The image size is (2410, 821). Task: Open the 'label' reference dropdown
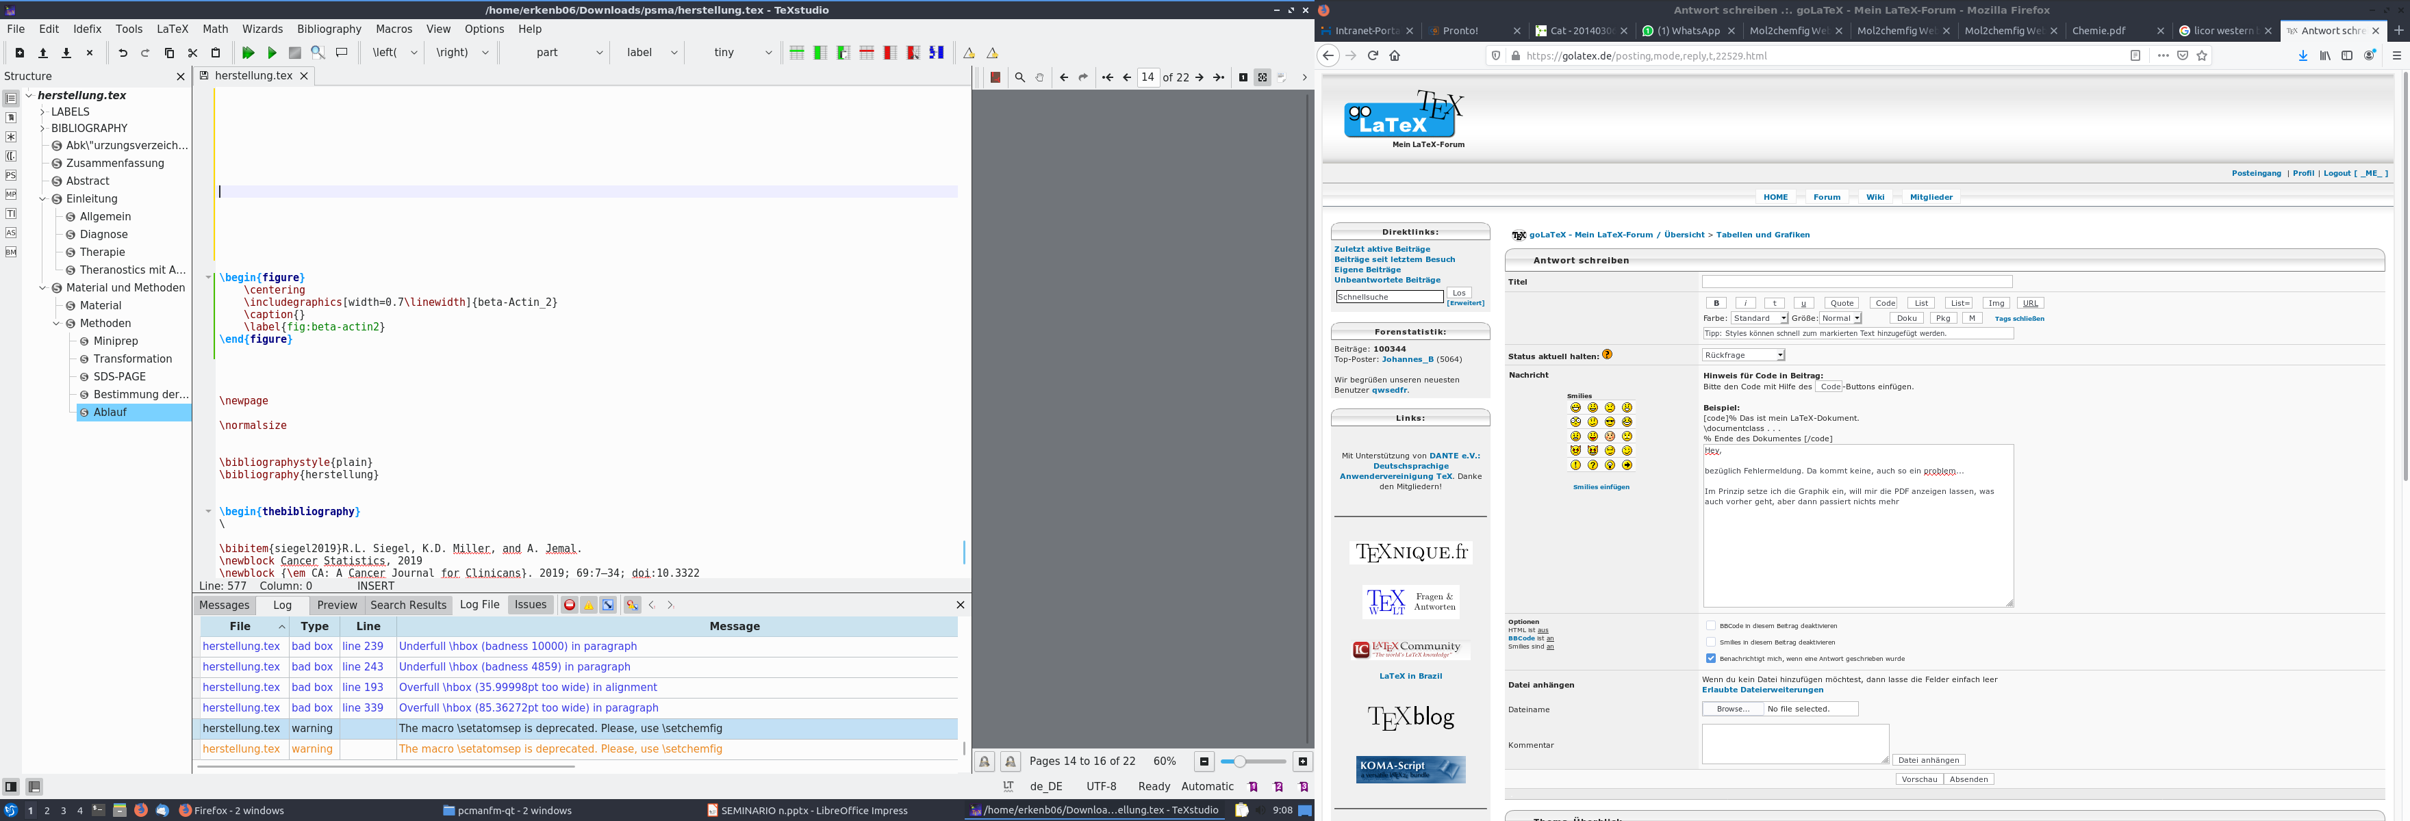tap(674, 53)
